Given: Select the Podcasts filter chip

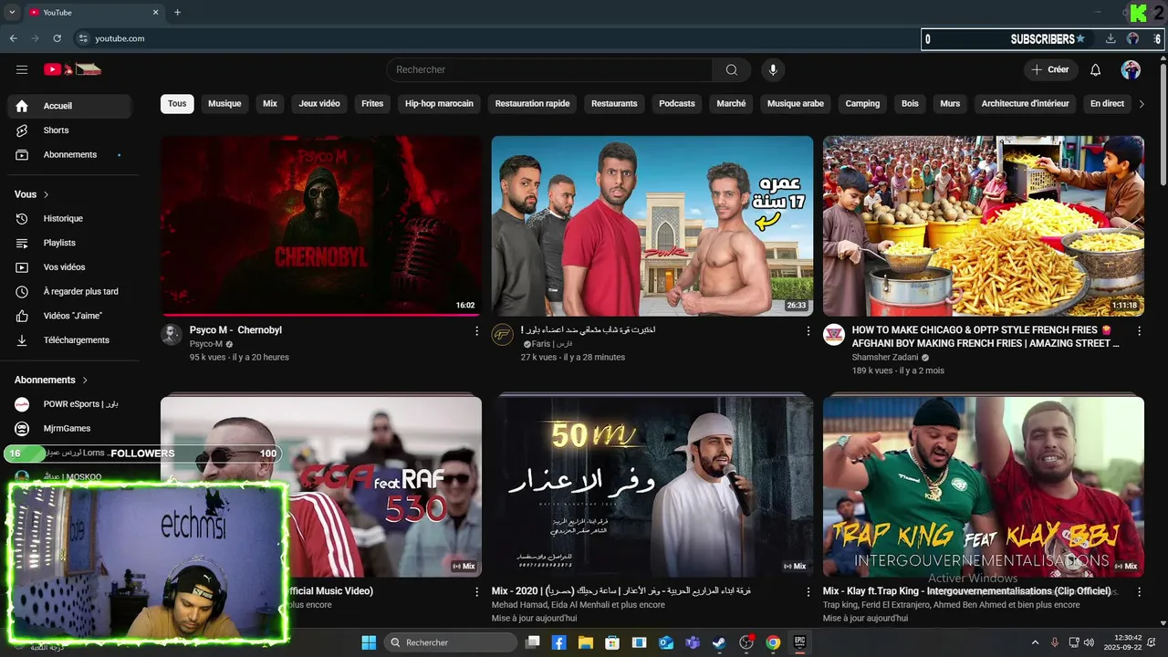Looking at the screenshot, I should (x=677, y=104).
